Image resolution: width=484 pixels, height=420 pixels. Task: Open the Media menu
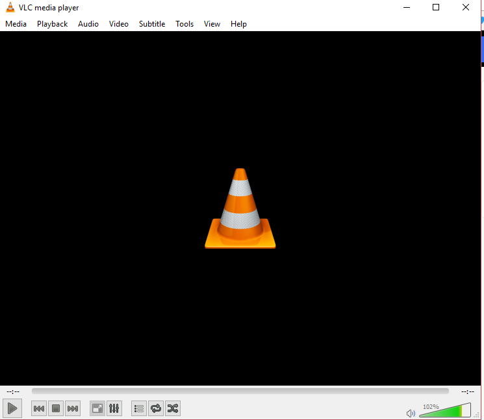[x=16, y=24]
